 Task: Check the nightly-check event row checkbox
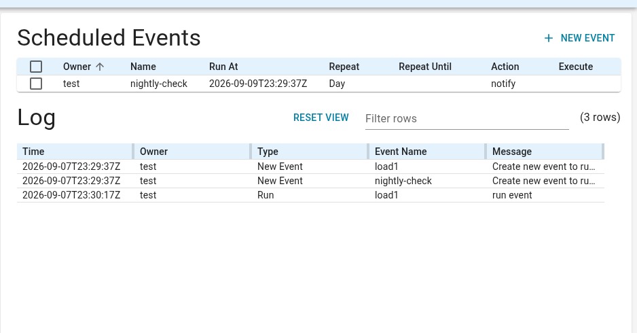point(36,84)
